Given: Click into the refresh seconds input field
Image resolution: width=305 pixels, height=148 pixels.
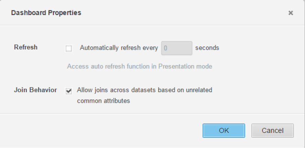Looking at the screenshot, I should point(177,48).
